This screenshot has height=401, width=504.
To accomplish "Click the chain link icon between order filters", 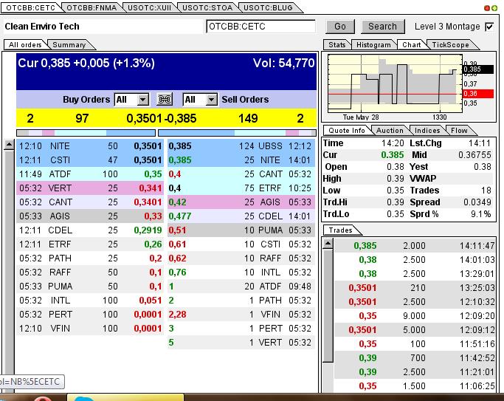I will pos(165,100).
